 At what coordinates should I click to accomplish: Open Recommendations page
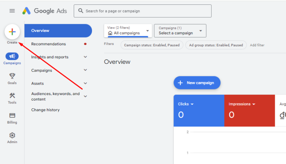pyautogui.click(x=48, y=44)
